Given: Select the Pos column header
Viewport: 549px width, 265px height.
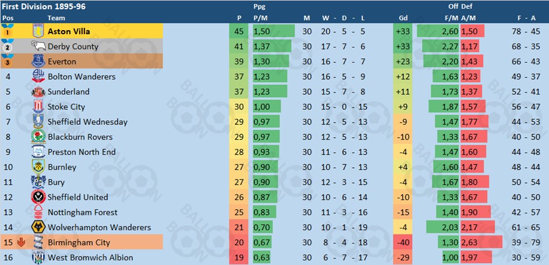Looking at the screenshot, I should (x=8, y=18).
